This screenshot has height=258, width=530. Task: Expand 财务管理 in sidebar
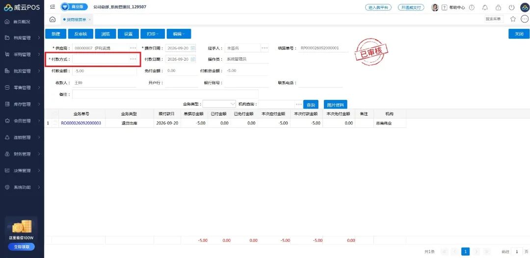tap(22, 154)
